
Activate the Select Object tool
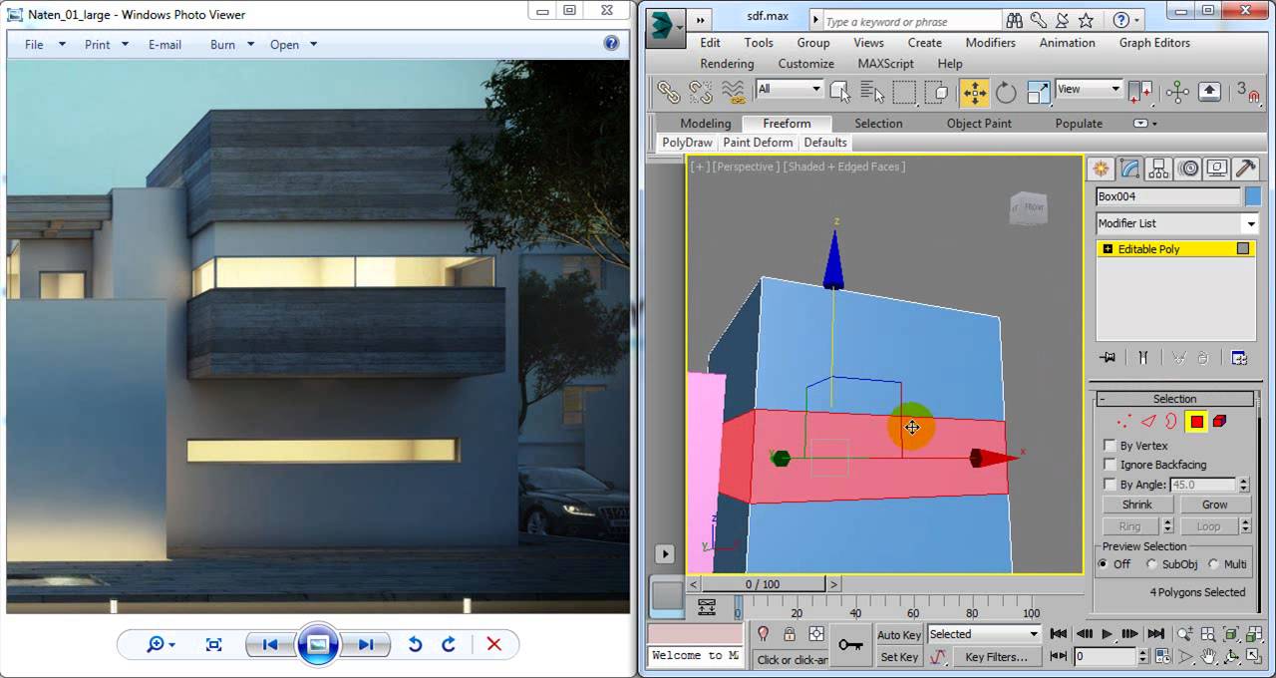pyautogui.click(x=839, y=92)
